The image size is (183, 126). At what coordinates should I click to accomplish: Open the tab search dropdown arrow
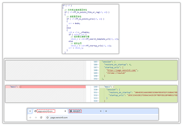coord(30,111)
